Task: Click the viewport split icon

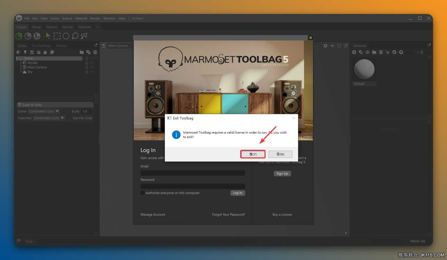Action: [332, 46]
